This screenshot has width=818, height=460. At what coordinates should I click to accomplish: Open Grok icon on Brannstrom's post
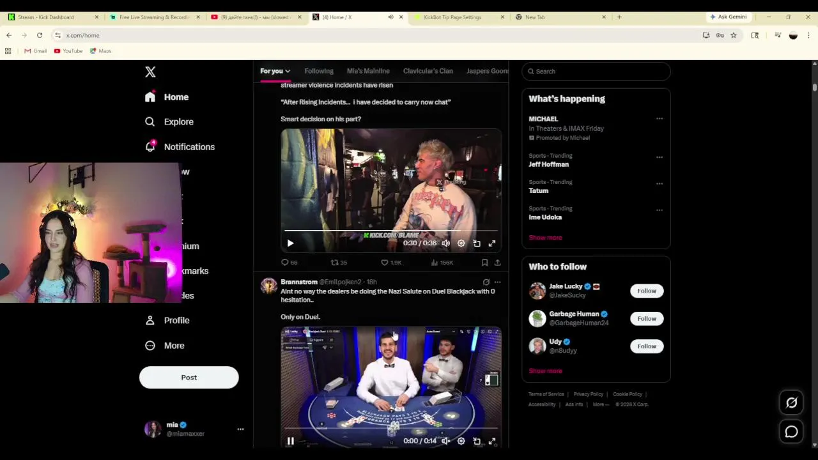pyautogui.click(x=486, y=282)
